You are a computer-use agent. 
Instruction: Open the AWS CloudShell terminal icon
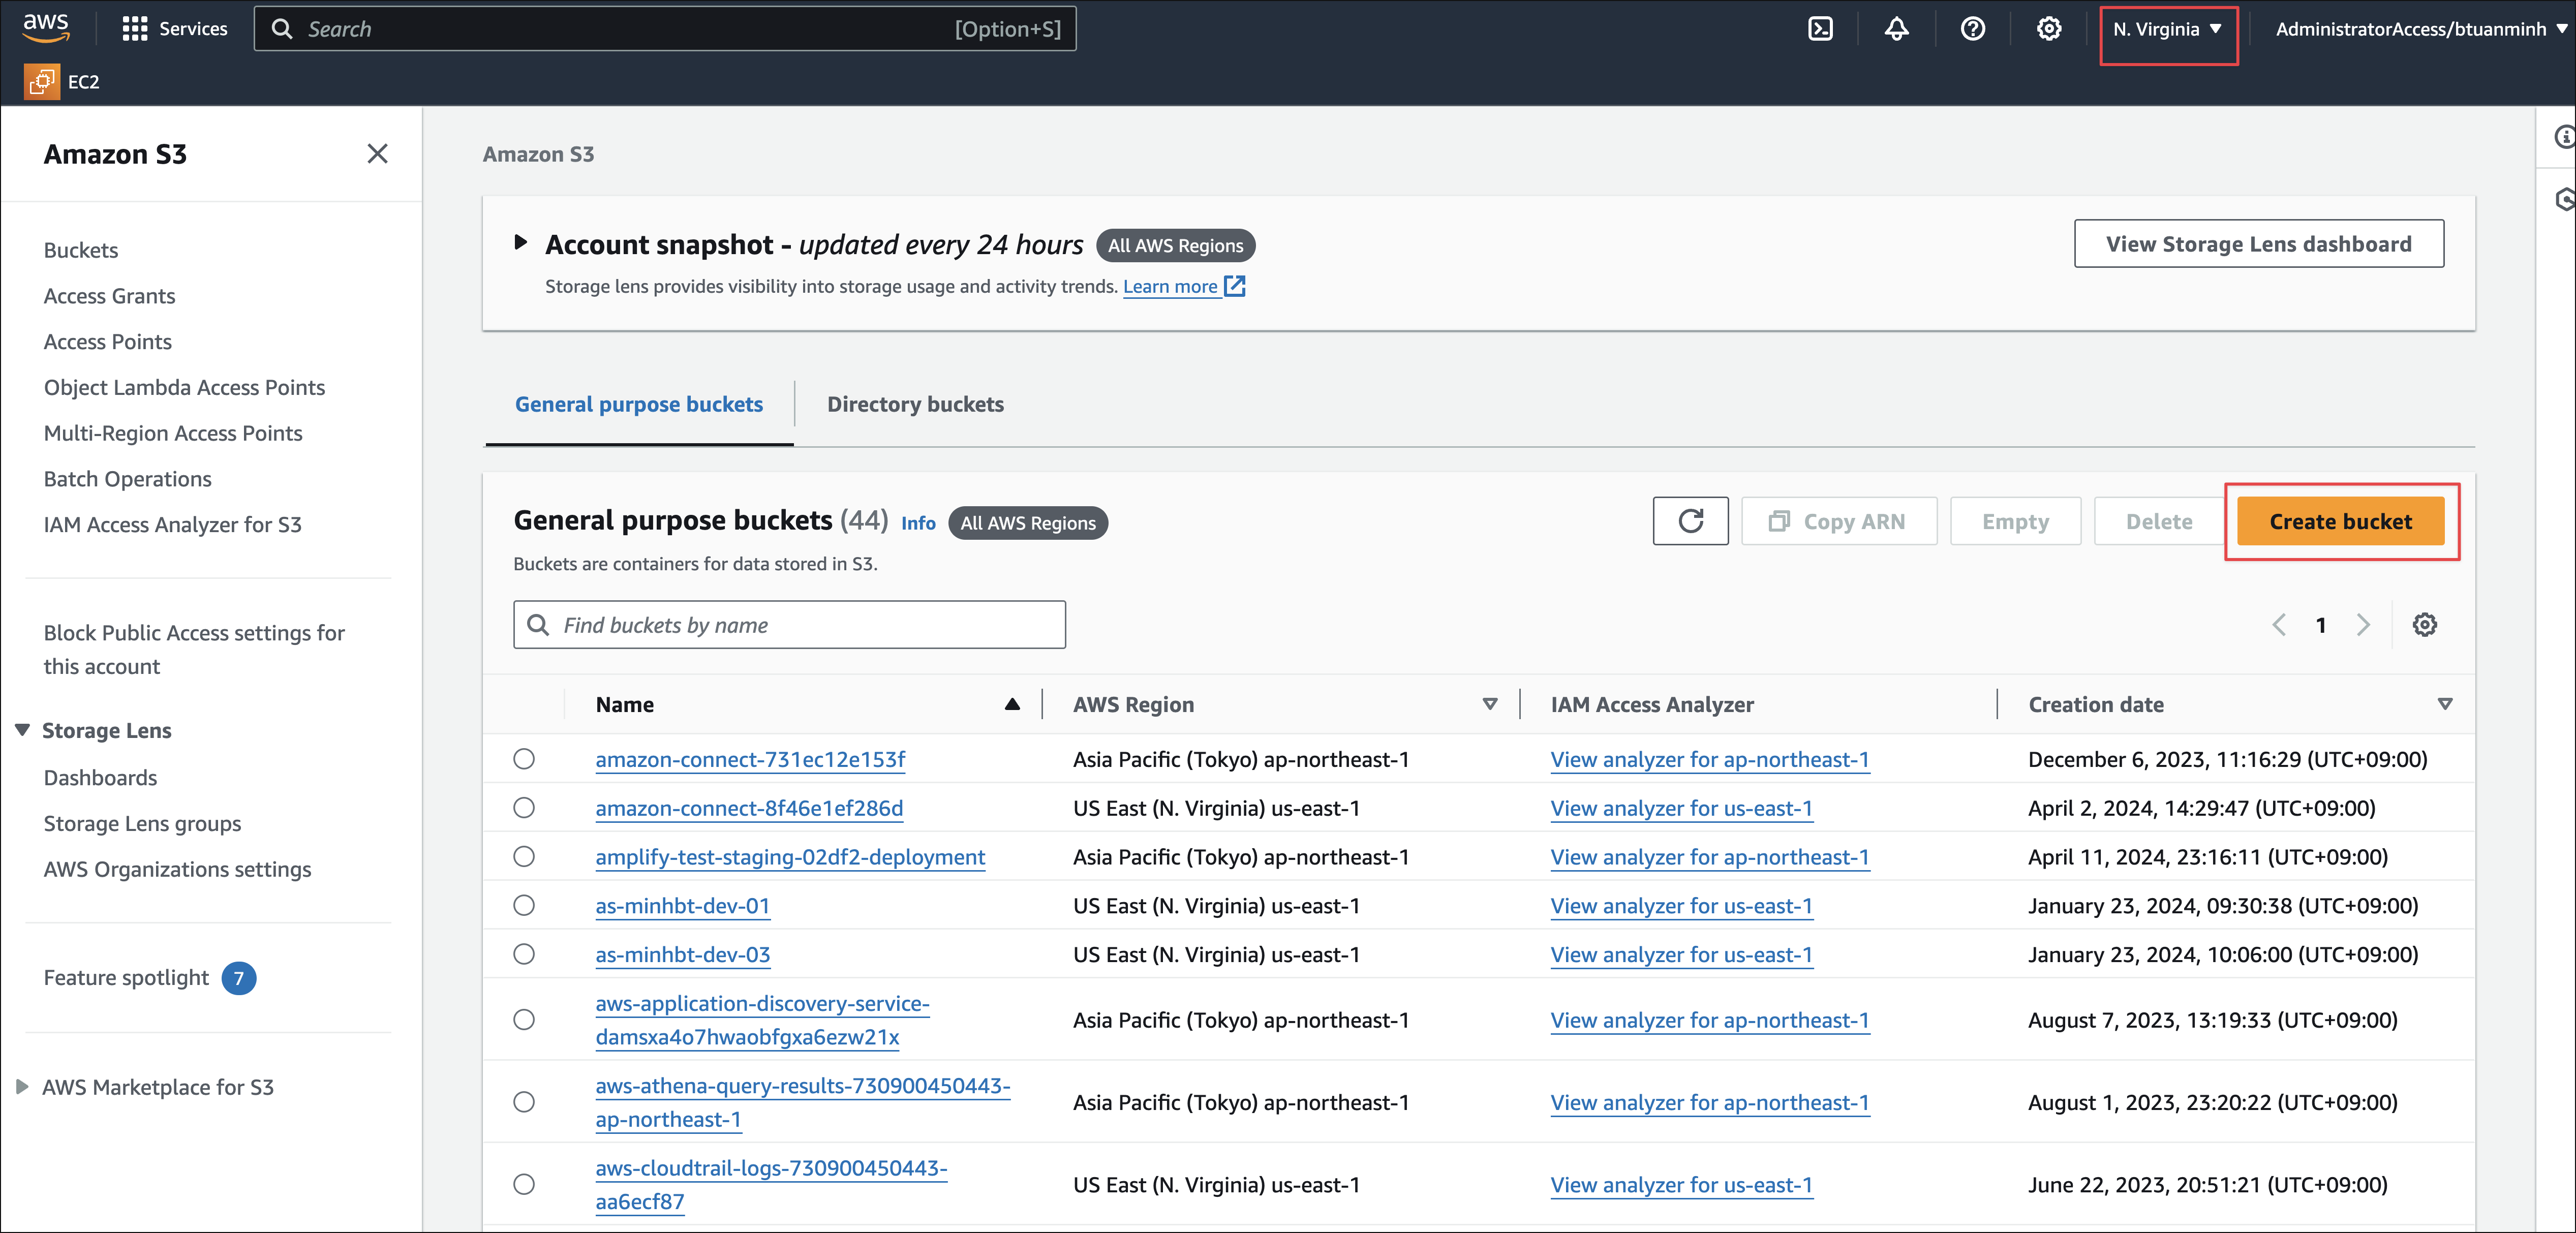coord(1820,29)
